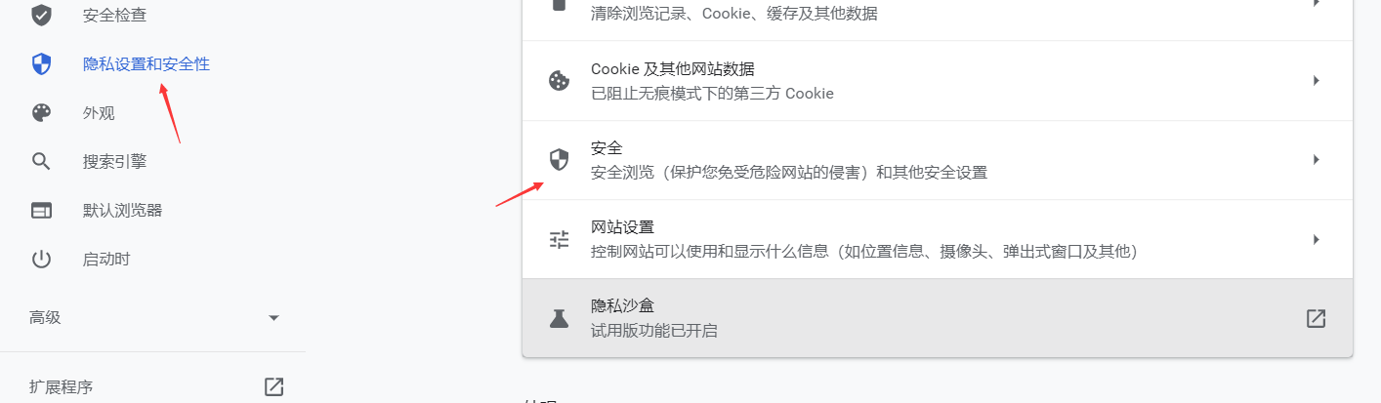
Task: Click the cookie icon beside Cookie 及其他网站数据
Action: [559, 80]
